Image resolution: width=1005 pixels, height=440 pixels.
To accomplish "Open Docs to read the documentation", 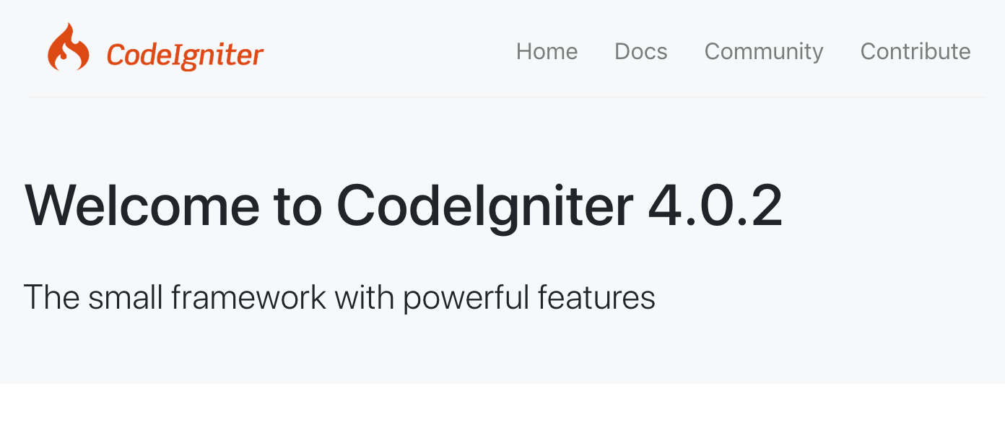I will click(640, 51).
